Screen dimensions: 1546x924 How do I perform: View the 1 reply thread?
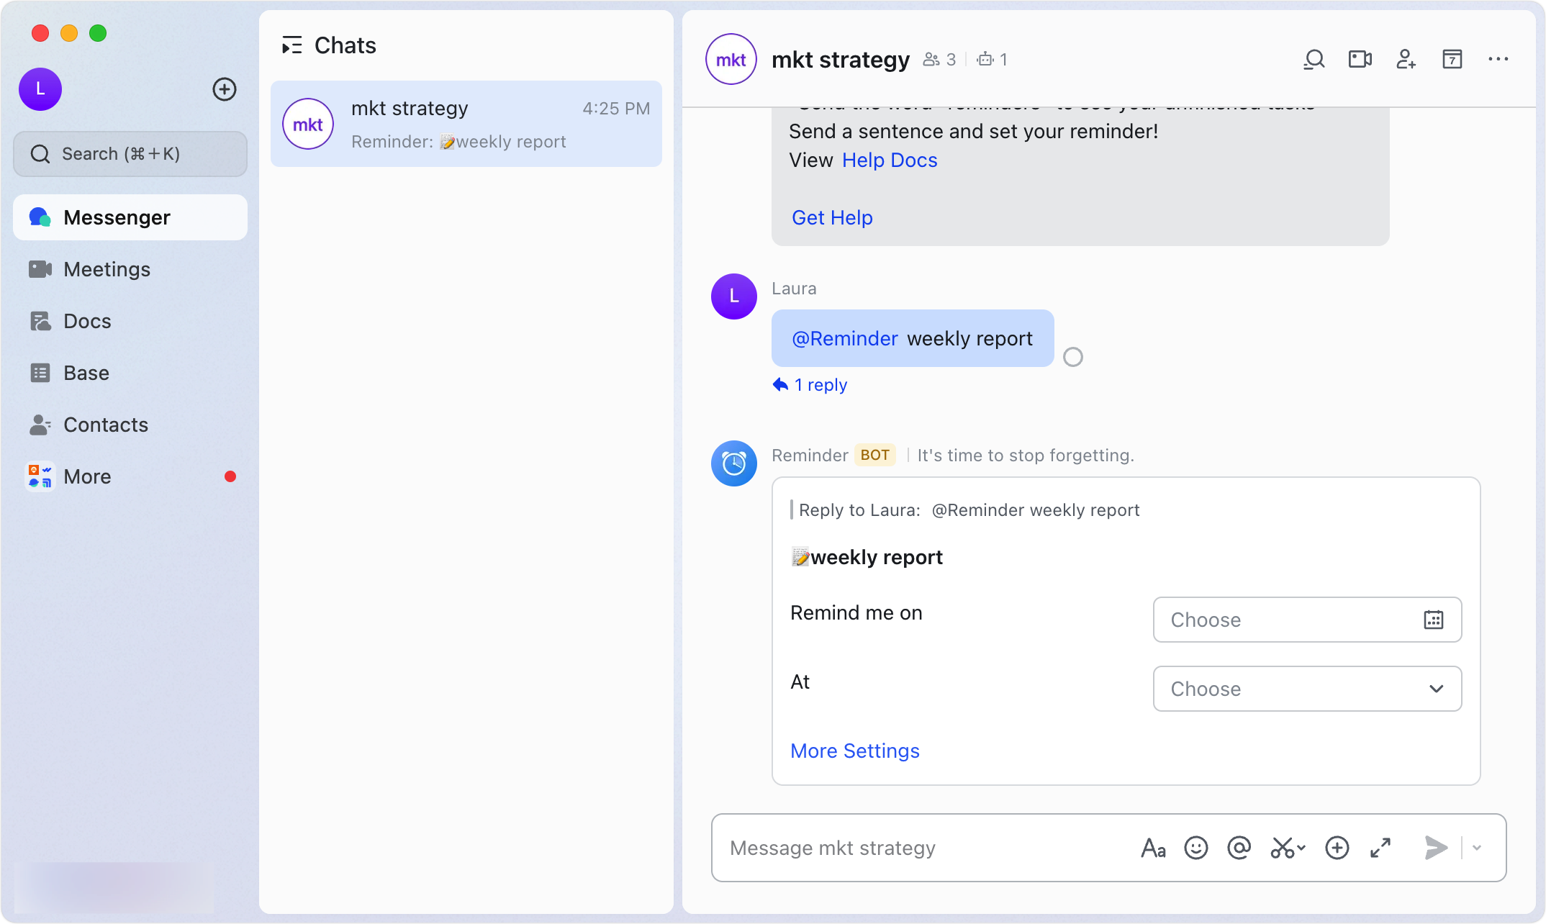pos(809,384)
